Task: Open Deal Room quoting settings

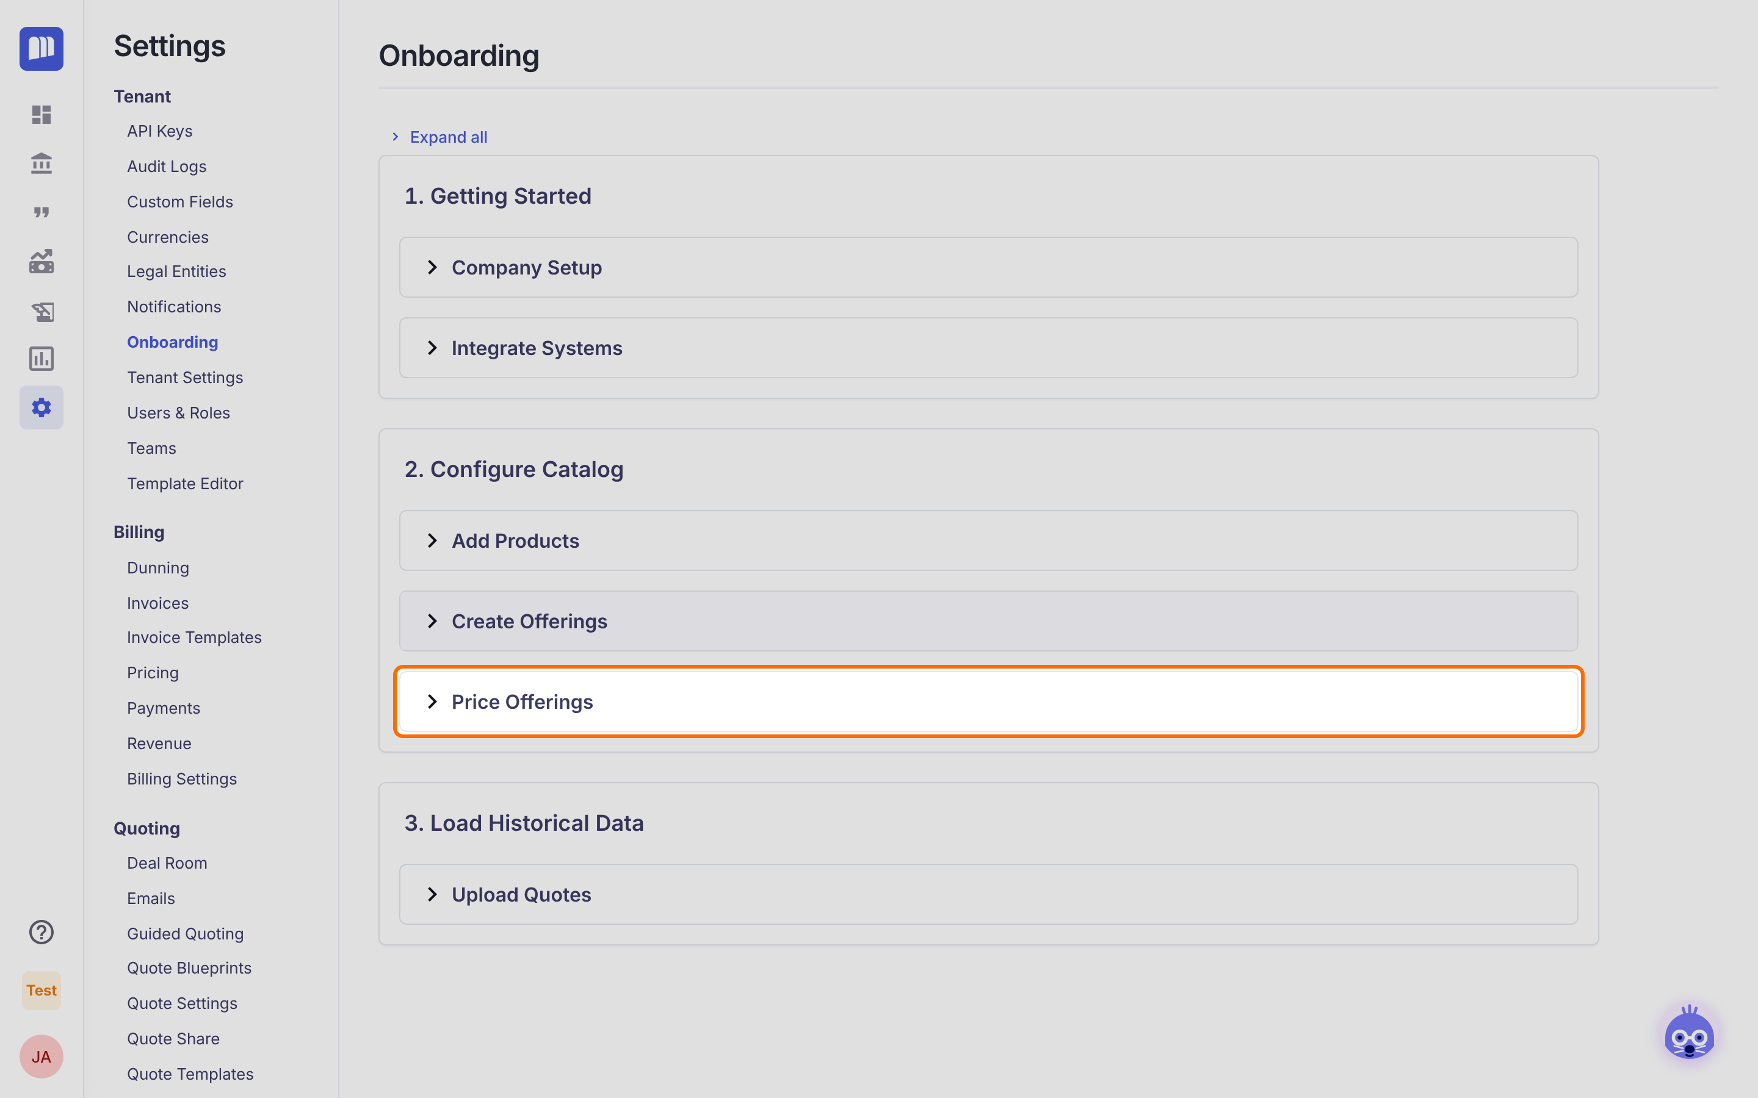Action: tap(167, 863)
